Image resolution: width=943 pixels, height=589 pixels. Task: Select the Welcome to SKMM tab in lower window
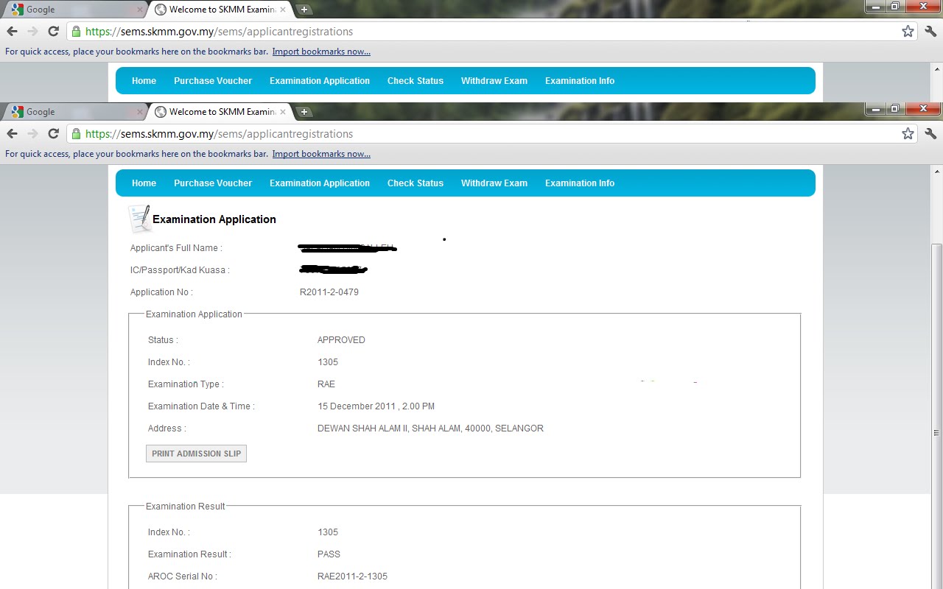220,112
